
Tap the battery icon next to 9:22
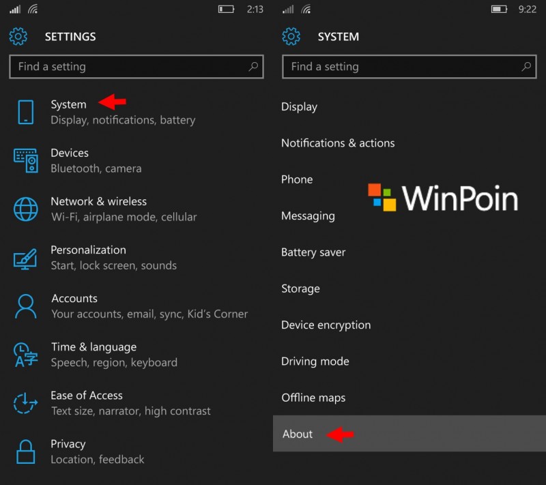(500, 9)
